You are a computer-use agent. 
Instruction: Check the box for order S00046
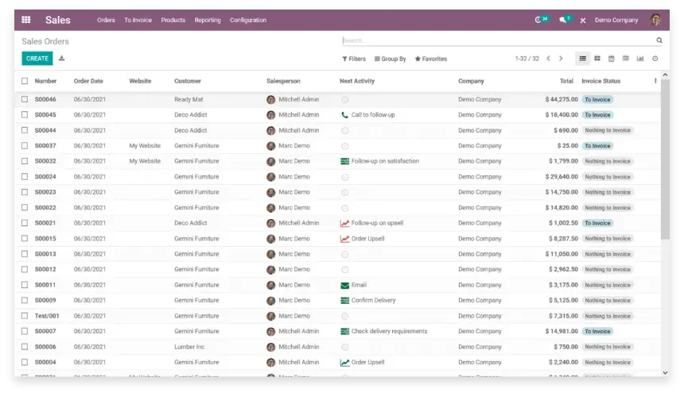[x=25, y=100]
